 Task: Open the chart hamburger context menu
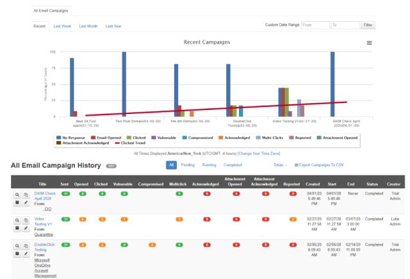tap(369, 42)
